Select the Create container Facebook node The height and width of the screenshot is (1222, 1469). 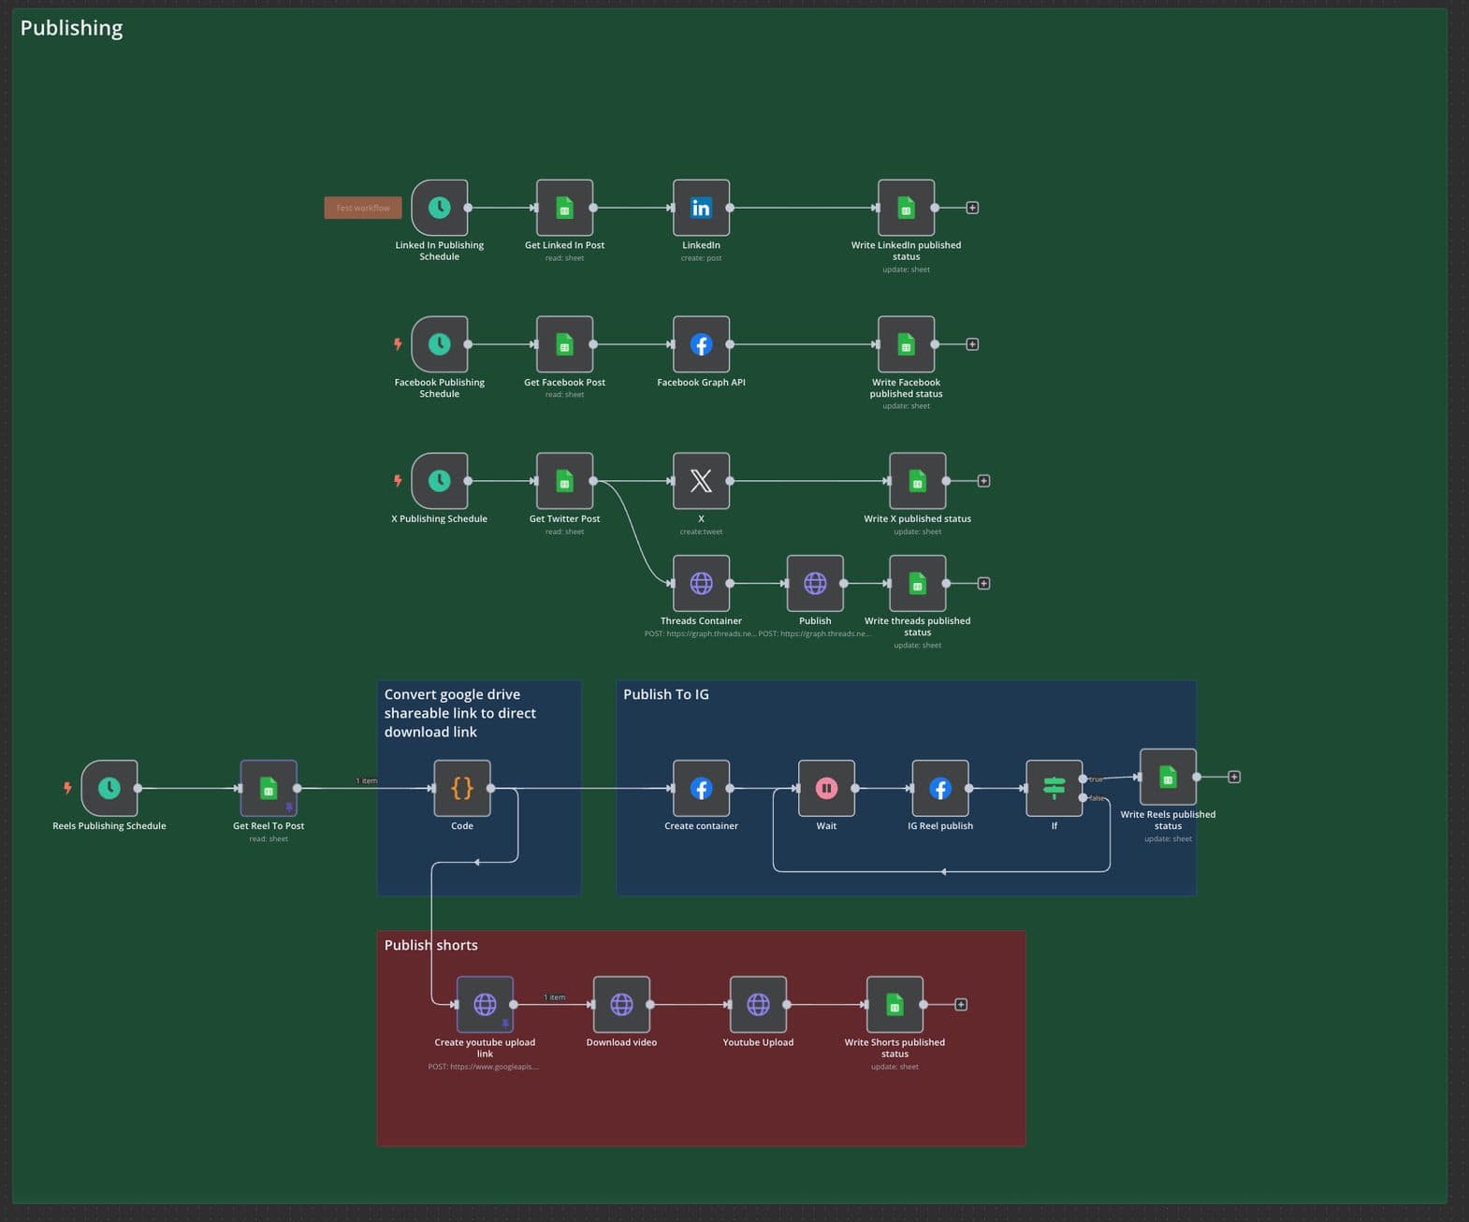click(701, 788)
